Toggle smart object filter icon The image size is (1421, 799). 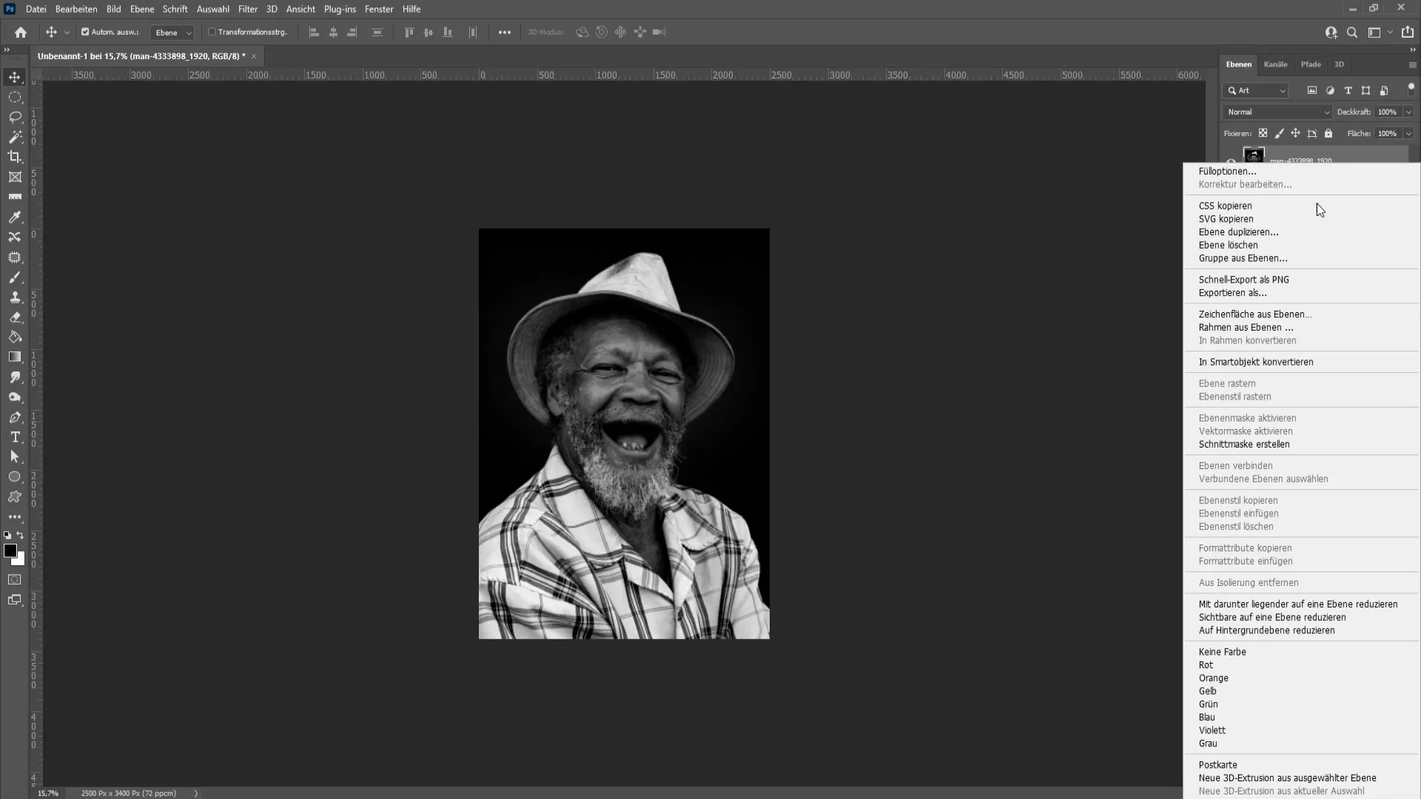1384,90
